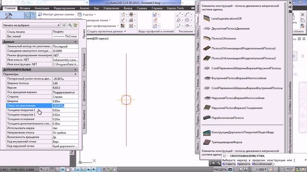Image resolution: width=307 pixels, height=172 pixels.
Task: Open the Вставка ribbon tab
Action: (25, 8)
